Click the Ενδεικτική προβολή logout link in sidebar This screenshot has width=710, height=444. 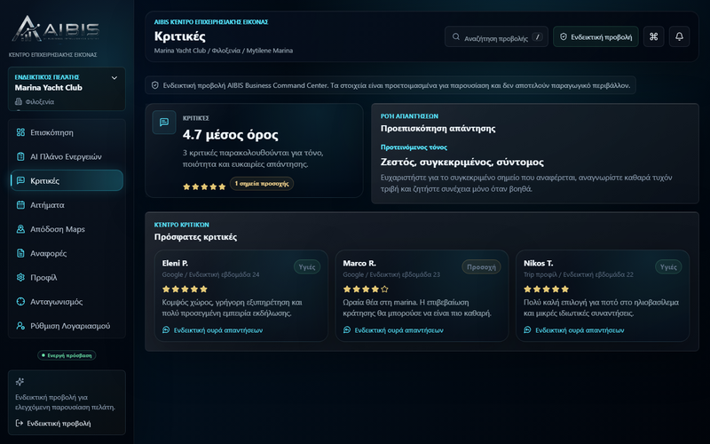[53, 424]
